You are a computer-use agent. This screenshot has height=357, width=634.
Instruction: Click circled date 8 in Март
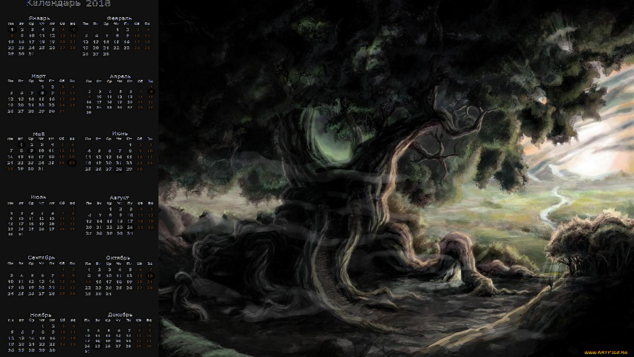[42, 93]
